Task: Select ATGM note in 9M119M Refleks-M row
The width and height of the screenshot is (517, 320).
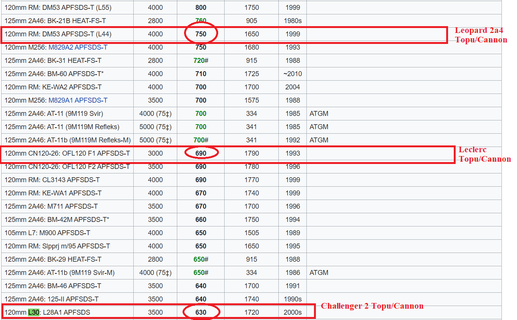Action: [x=319, y=140]
